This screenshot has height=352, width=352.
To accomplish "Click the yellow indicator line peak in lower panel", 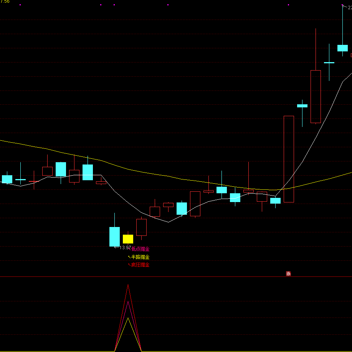I will 128,318.
